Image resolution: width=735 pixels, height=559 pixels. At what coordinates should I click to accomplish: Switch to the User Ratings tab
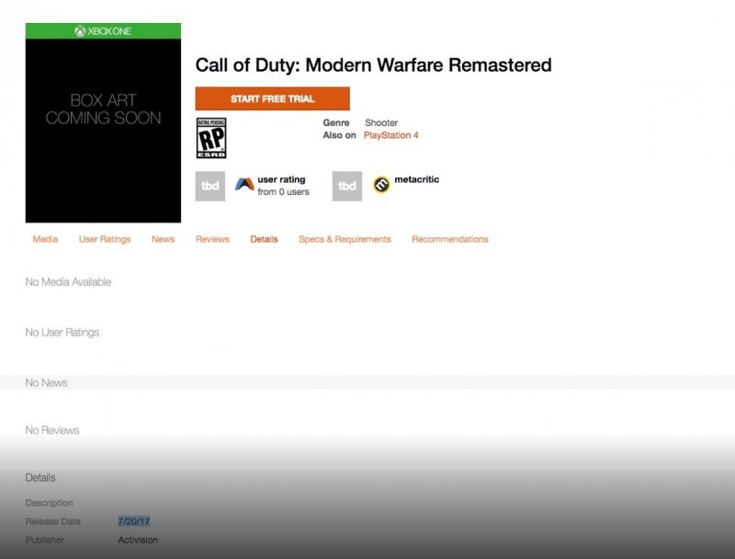[x=105, y=239]
